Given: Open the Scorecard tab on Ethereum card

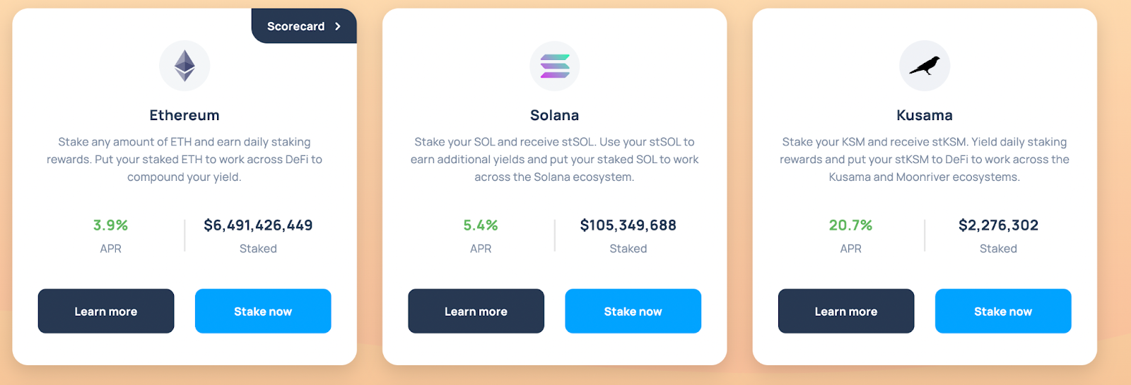Looking at the screenshot, I should (304, 26).
